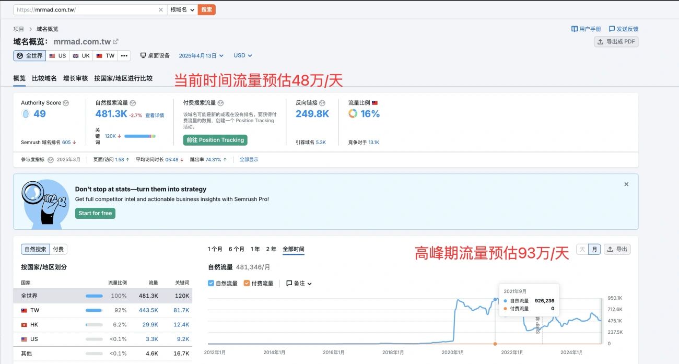Click the desktop device monitor icon
This screenshot has width=679, height=364.
143,55
